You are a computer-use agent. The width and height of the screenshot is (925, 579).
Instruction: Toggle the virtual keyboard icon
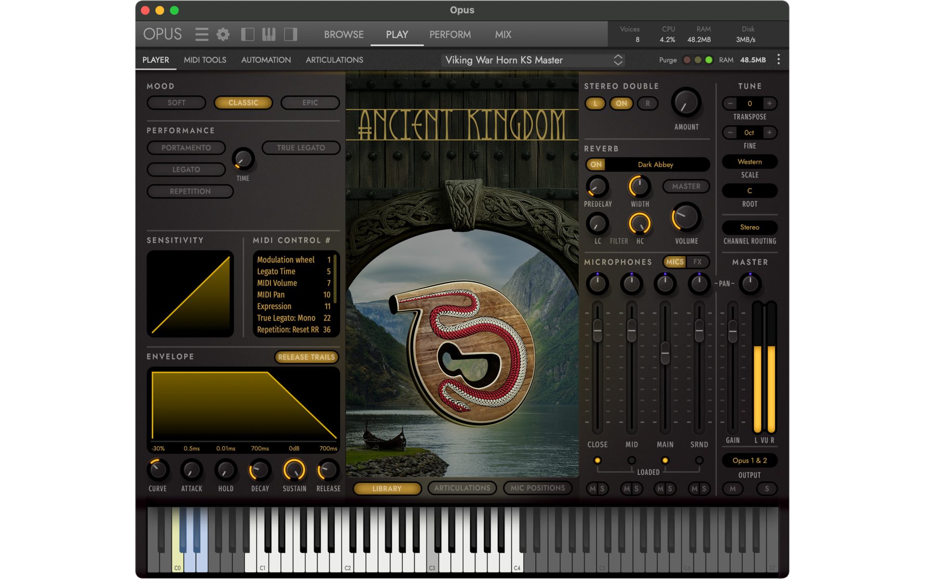coord(269,34)
